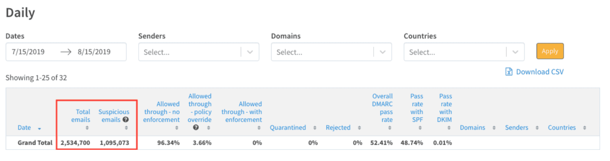Click the start date 7/15/2019 field
This screenshot has width=610, height=161.
(x=28, y=52)
